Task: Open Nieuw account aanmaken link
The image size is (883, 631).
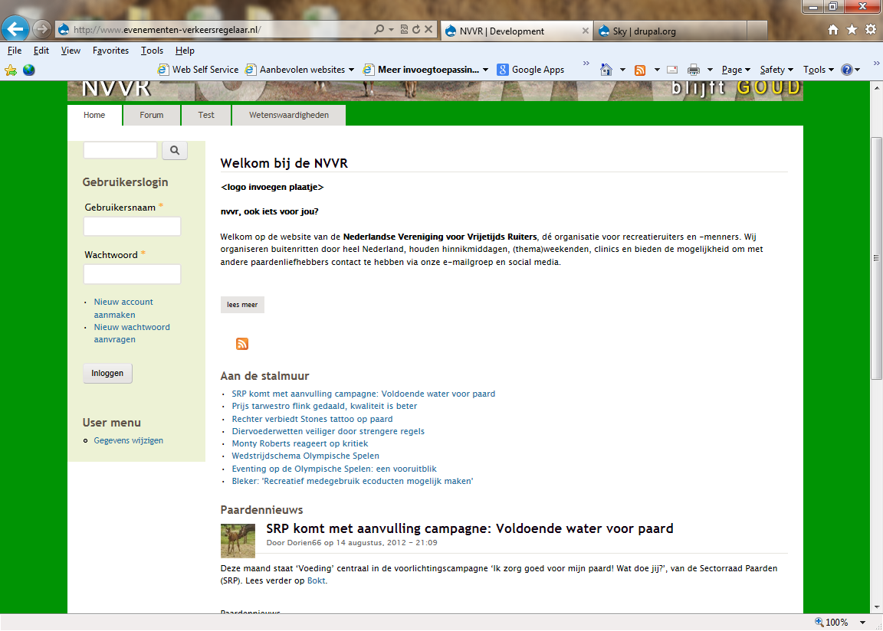Action: (x=123, y=308)
